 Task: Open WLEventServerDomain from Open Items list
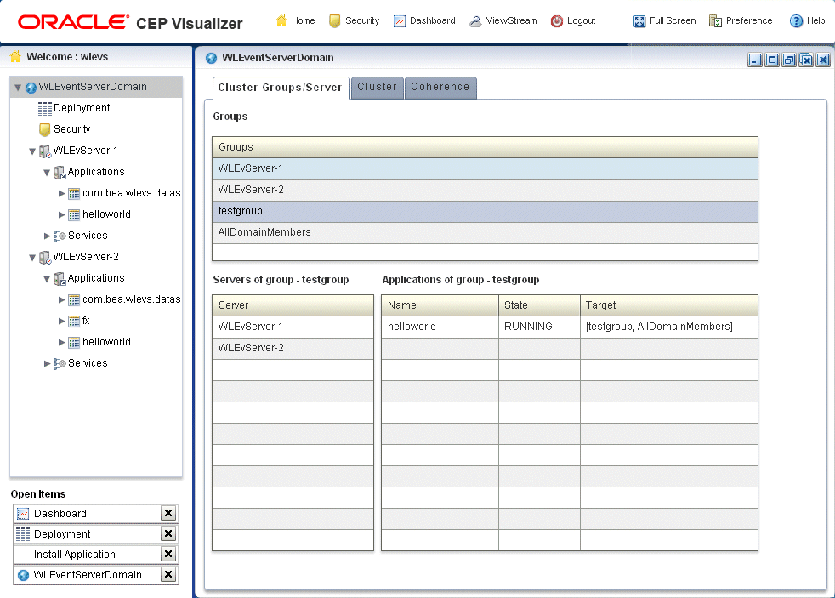pos(88,575)
